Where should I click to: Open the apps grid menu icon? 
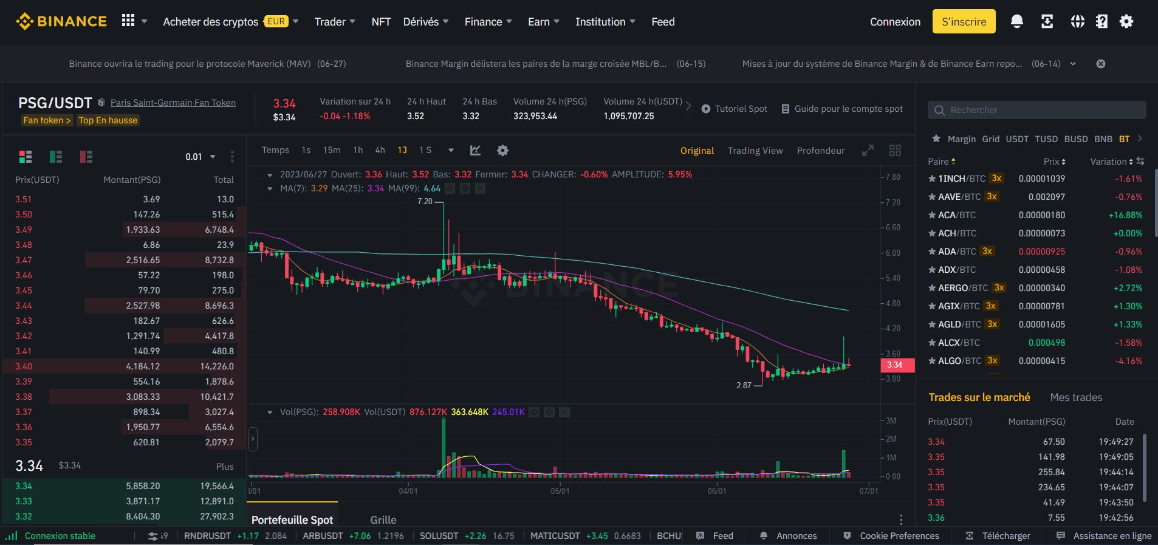click(x=128, y=21)
